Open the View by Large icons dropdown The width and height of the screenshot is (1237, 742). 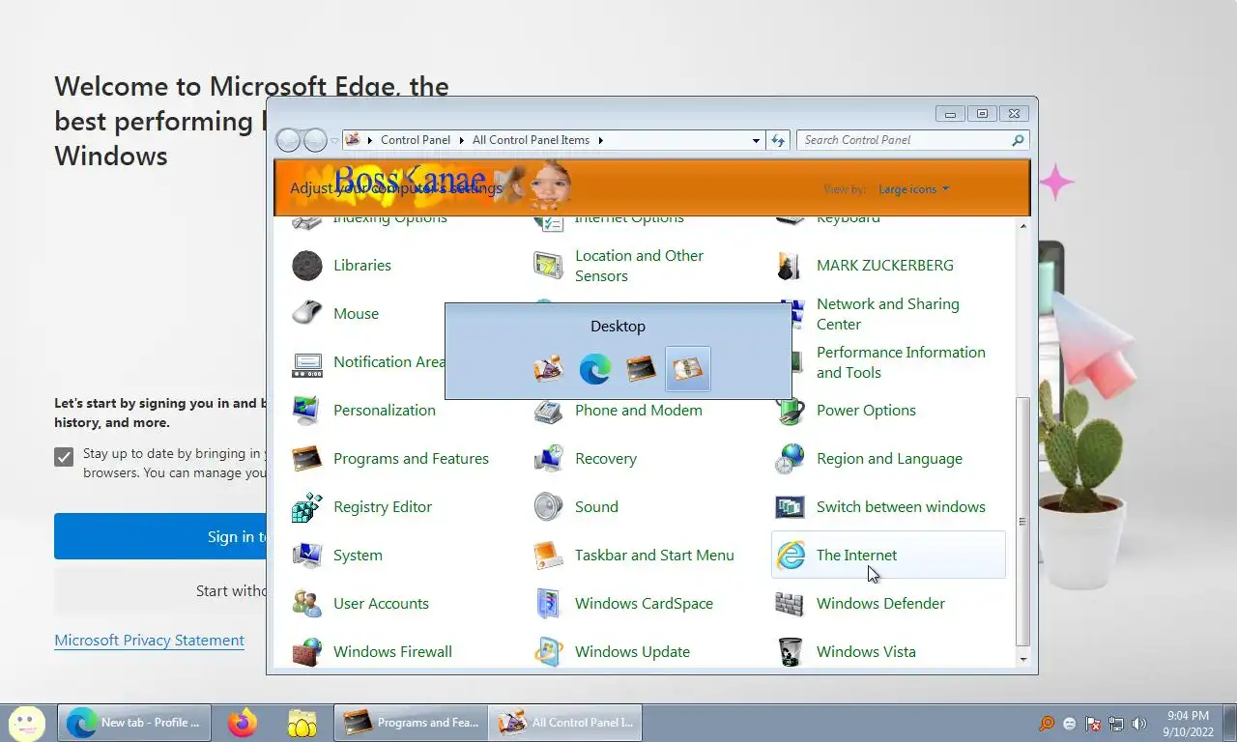pyautogui.click(x=912, y=189)
